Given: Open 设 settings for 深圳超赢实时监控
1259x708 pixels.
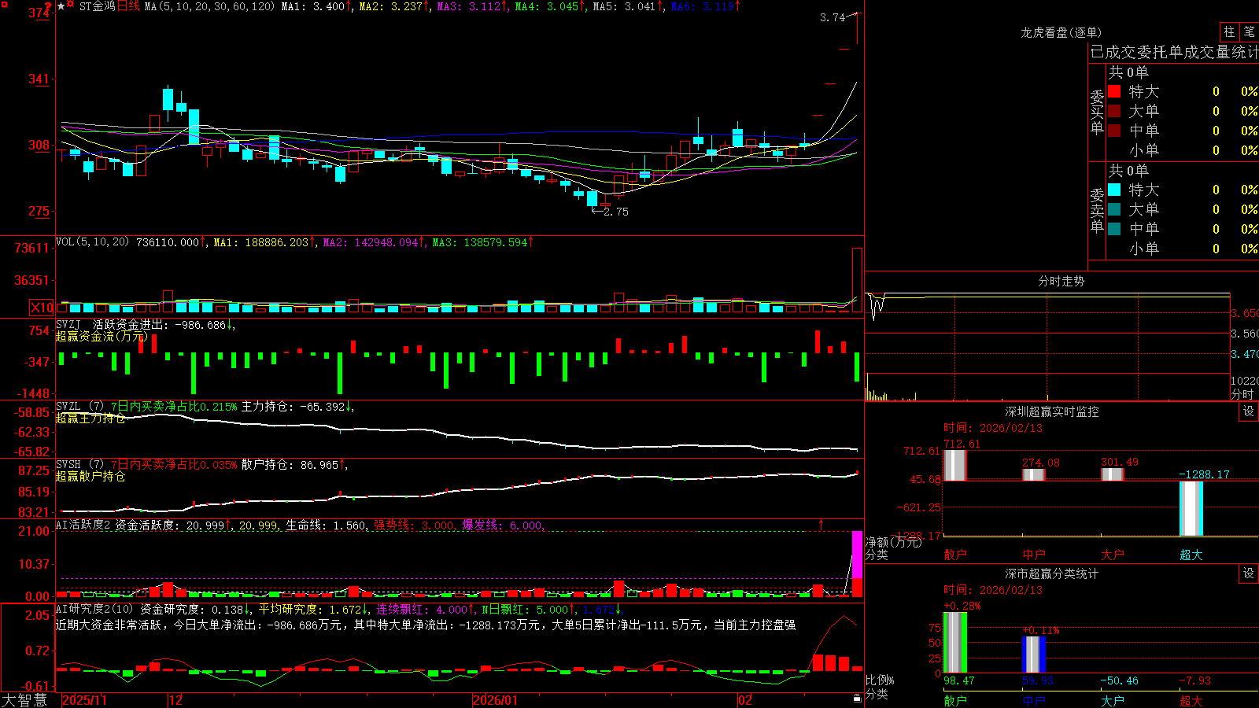Looking at the screenshot, I should point(1249,411).
